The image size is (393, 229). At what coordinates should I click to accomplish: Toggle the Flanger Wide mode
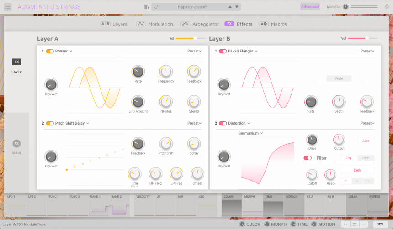point(339,78)
